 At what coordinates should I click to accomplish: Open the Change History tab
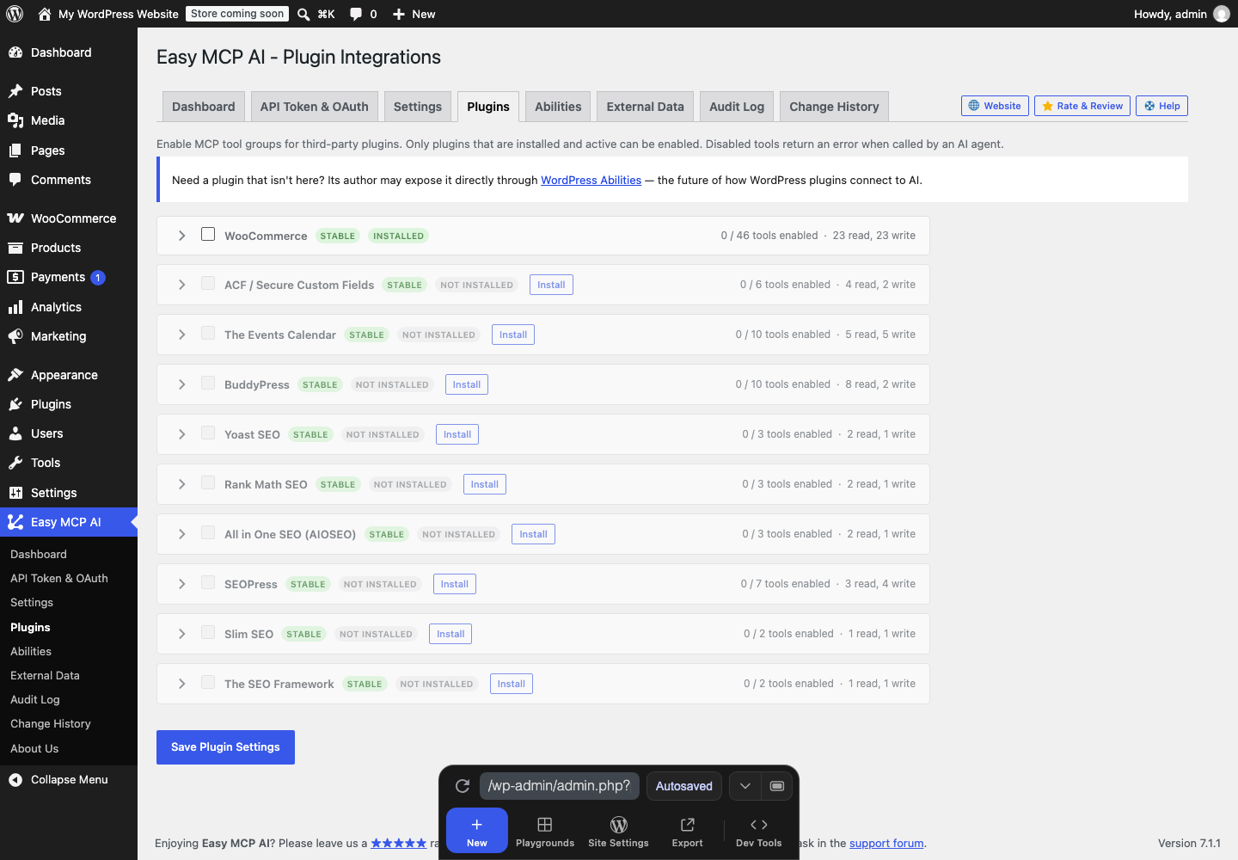pyautogui.click(x=834, y=107)
